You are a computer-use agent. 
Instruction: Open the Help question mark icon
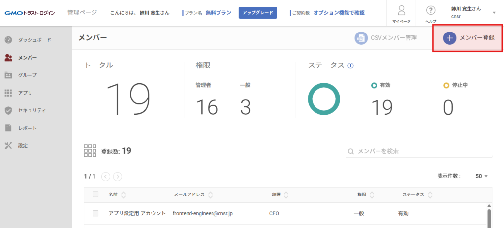[430, 11]
